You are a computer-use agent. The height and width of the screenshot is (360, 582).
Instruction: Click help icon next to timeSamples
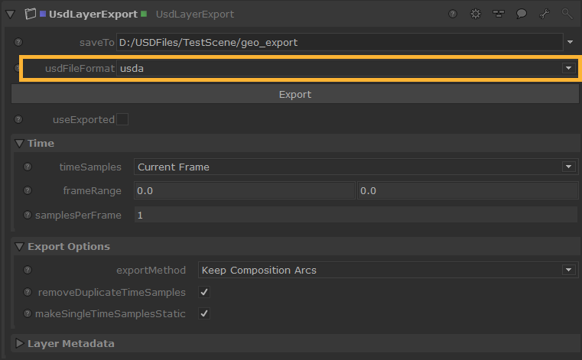(x=28, y=167)
